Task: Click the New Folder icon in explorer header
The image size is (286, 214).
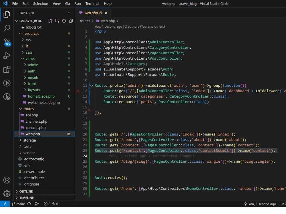Action: tap(57, 21)
